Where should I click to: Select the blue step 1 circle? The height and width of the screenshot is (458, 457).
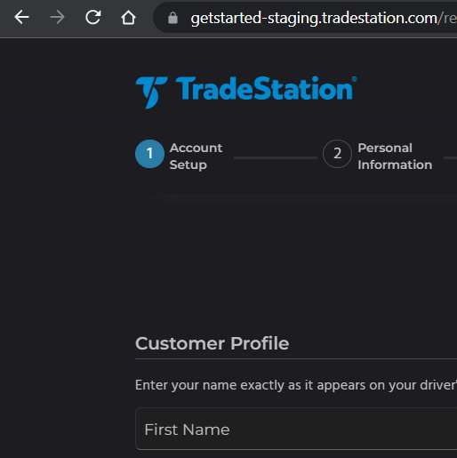(x=149, y=154)
